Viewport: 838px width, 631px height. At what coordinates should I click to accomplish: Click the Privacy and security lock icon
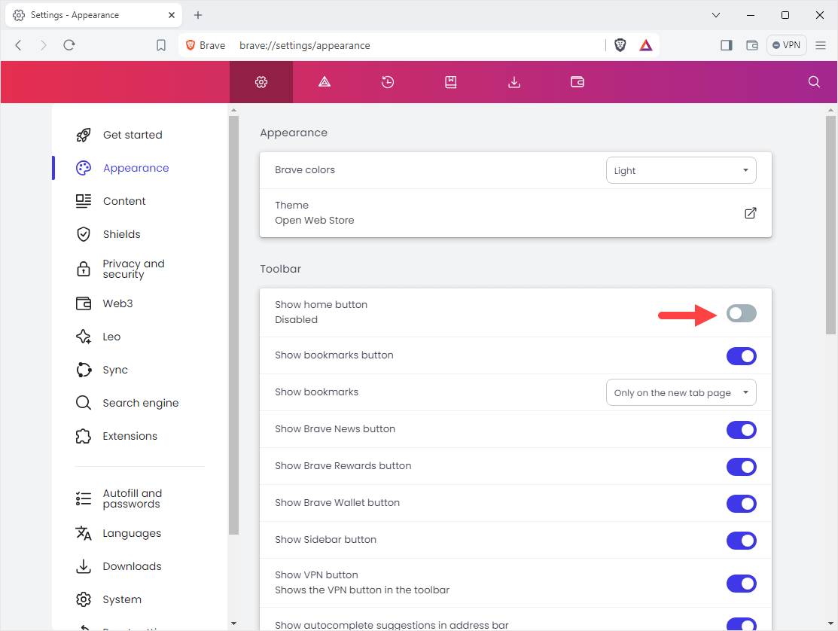[x=84, y=269]
